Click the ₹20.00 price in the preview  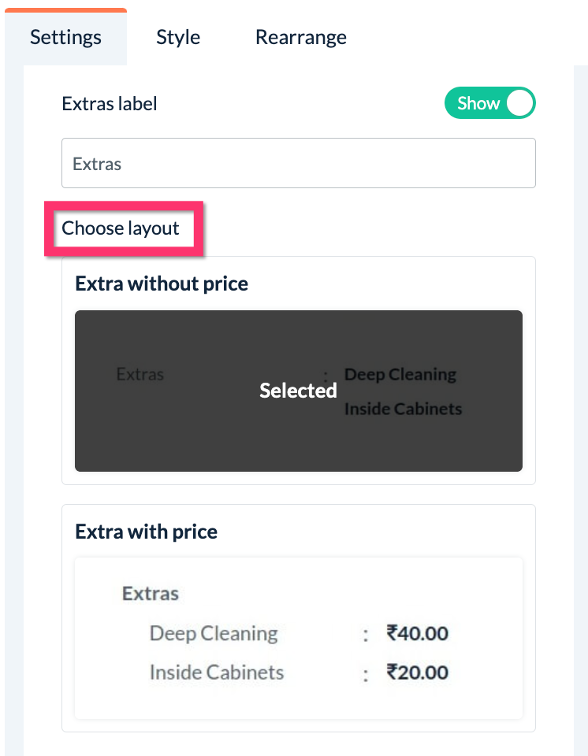[x=417, y=673]
